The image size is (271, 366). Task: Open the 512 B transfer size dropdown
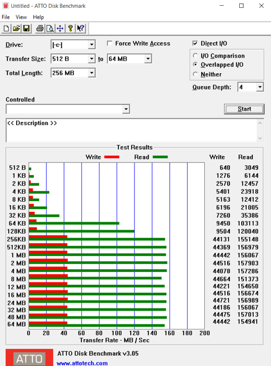[x=92, y=59]
